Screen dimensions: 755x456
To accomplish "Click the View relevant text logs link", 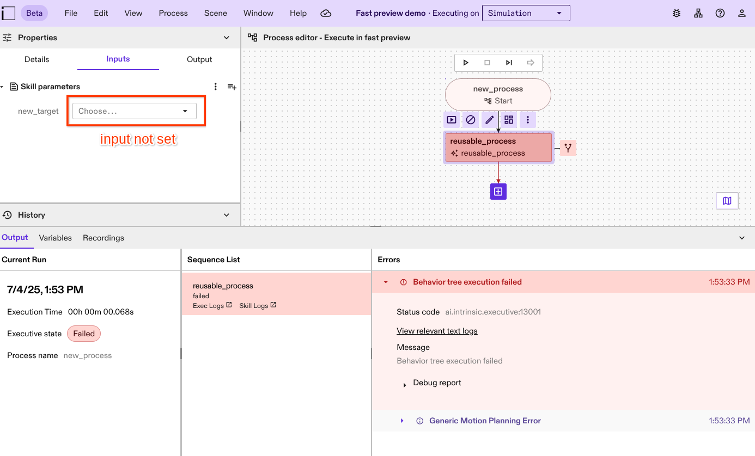I will tap(437, 330).
